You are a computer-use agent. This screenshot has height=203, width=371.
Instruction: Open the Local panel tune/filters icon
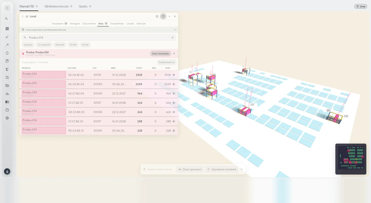point(157,16)
